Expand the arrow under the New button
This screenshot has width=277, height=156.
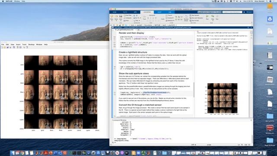pyautogui.click(x=112, y=20)
